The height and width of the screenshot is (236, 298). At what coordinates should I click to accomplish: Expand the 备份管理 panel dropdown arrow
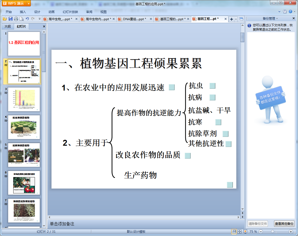click(277, 18)
